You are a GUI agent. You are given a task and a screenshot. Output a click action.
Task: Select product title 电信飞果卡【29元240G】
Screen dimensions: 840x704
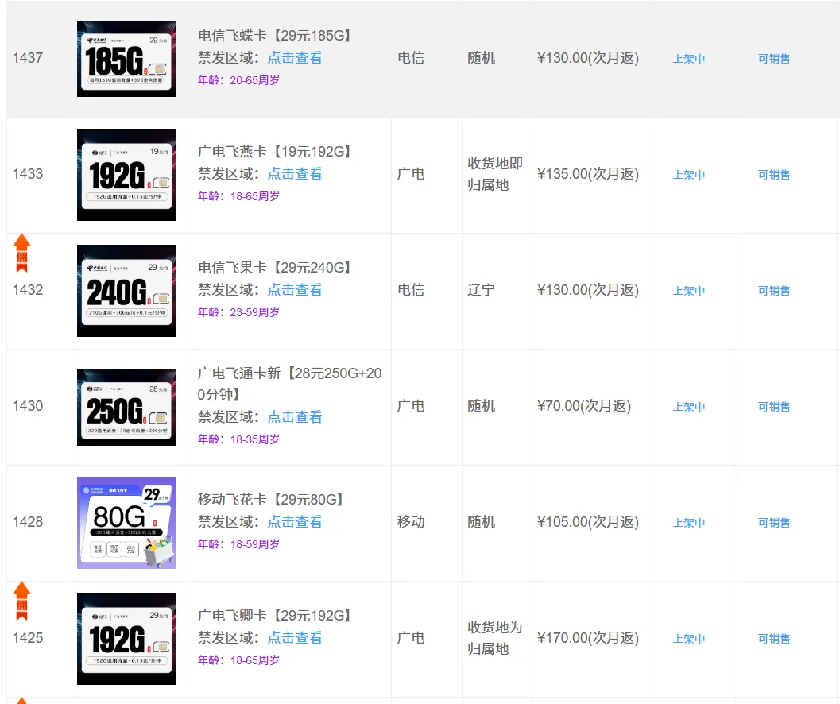pyautogui.click(x=274, y=267)
